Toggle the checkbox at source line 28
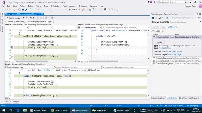 tap(12, 57)
